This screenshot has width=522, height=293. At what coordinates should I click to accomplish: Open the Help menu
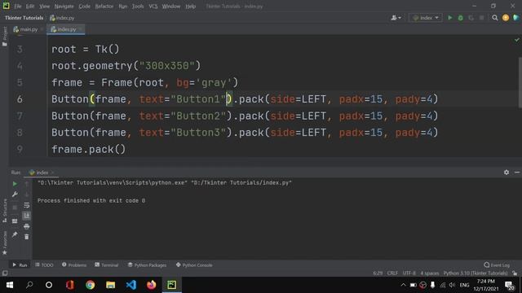[x=190, y=6]
